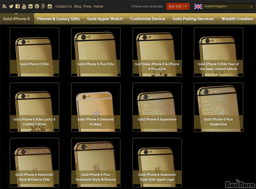Open the LinkedIn icon
Viewport: 256px width, 189px height.
pos(30,6)
